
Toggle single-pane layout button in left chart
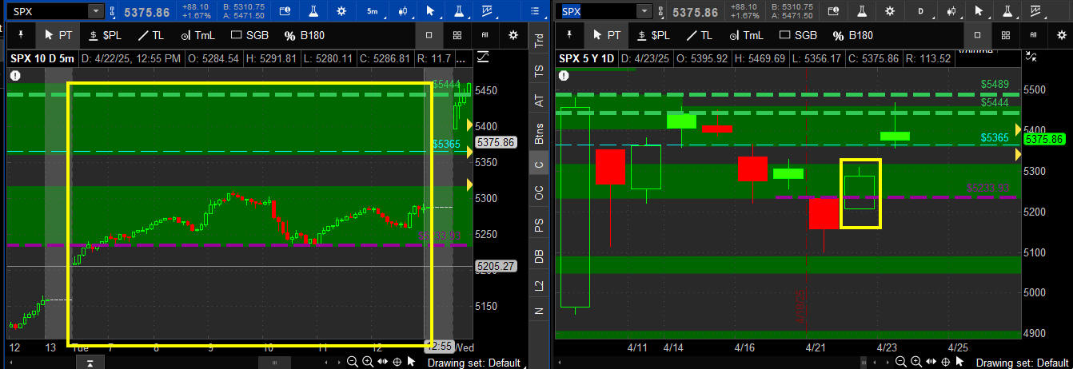coord(429,35)
